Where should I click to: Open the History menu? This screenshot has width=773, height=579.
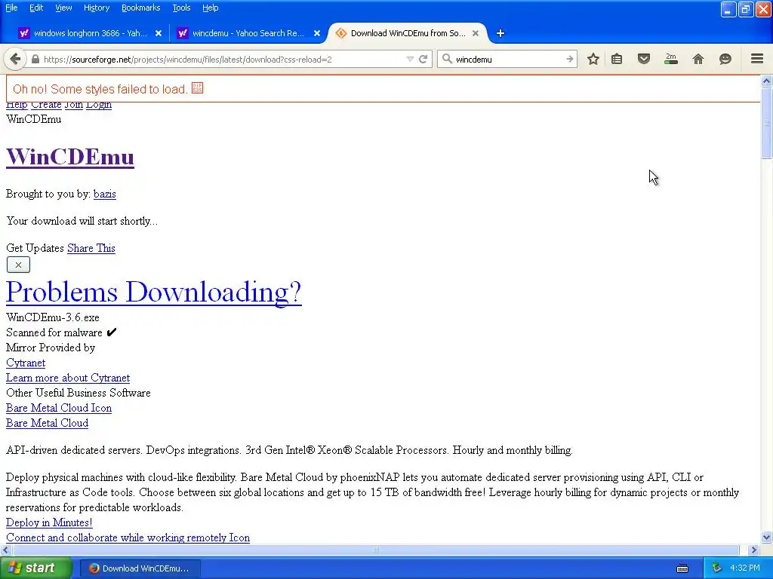pos(96,8)
